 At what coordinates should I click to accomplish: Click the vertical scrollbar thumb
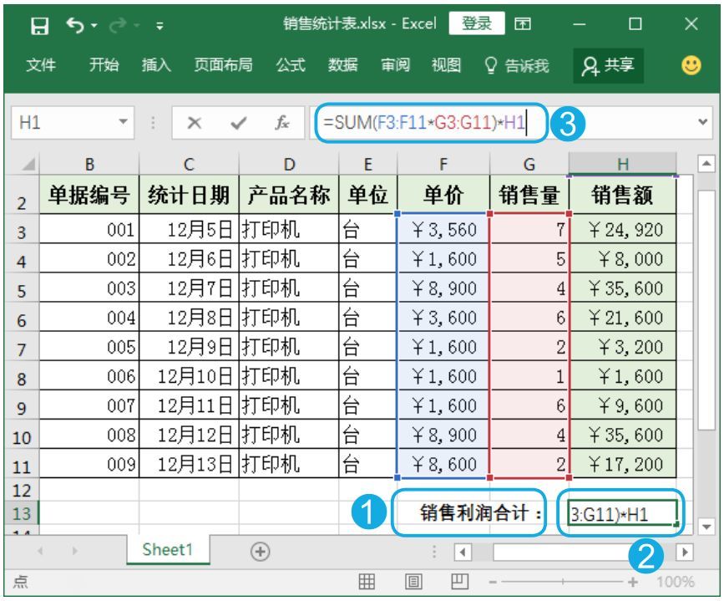pos(706,310)
